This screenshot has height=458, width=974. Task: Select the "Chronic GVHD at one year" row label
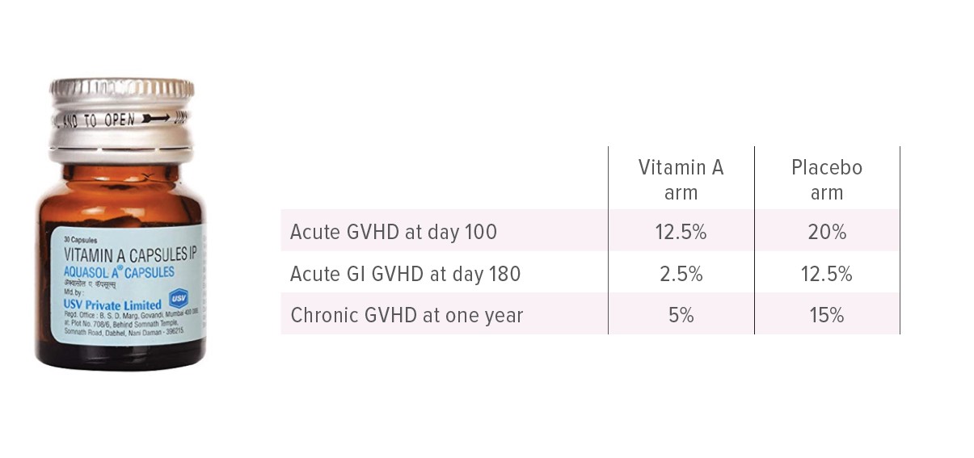[407, 316]
